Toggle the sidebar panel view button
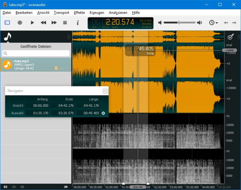The image size is (241, 190). pos(7,23)
